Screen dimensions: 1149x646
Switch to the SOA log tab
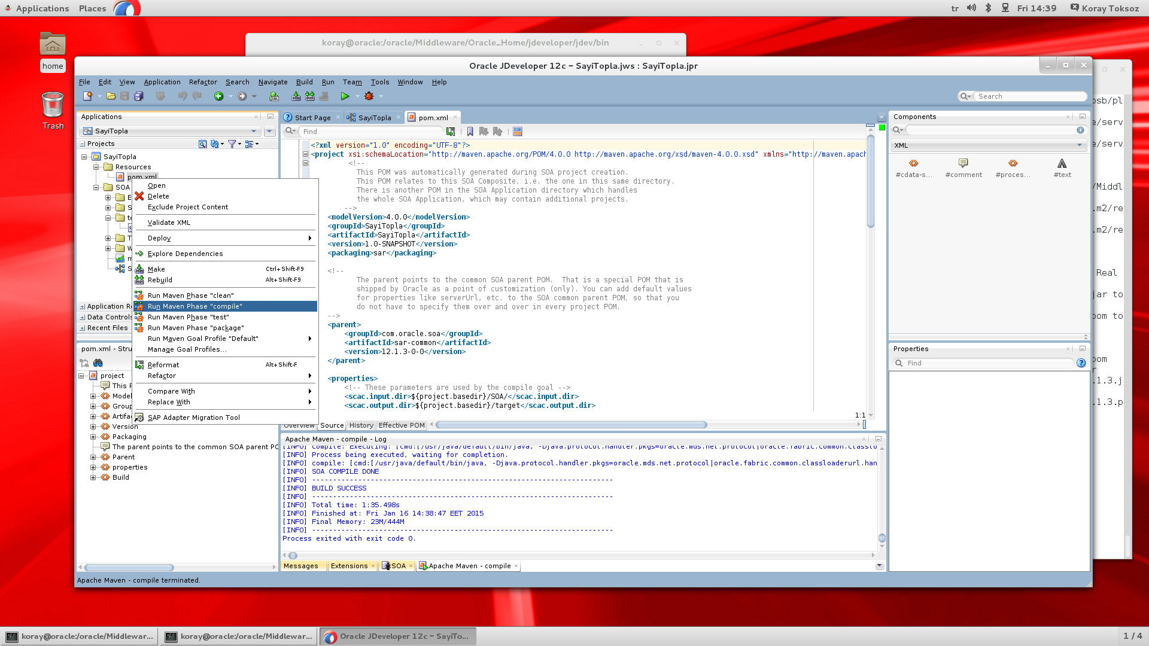click(x=398, y=566)
